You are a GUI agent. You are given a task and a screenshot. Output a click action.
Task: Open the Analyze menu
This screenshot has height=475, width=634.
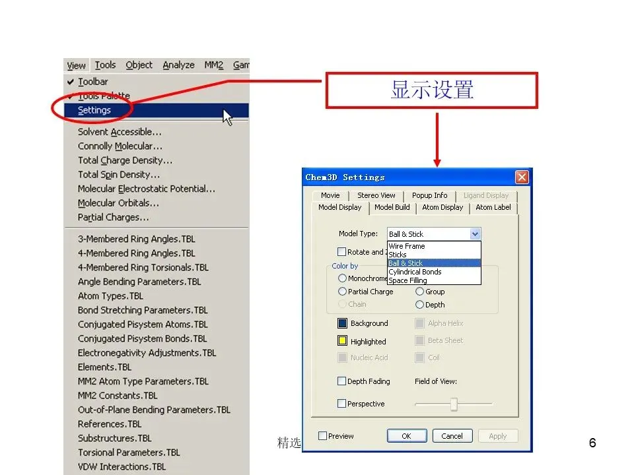pyautogui.click(x=178, y=65)
